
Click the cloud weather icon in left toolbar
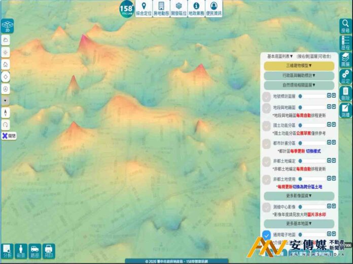coord(6,40)
